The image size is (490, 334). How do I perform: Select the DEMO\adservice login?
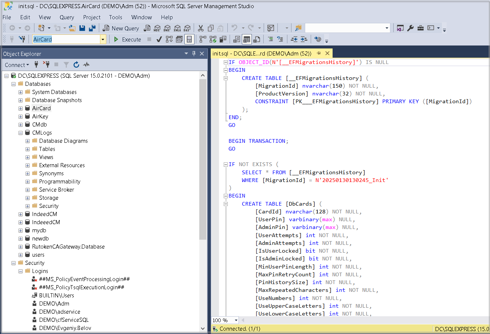(x=60, y=312)
